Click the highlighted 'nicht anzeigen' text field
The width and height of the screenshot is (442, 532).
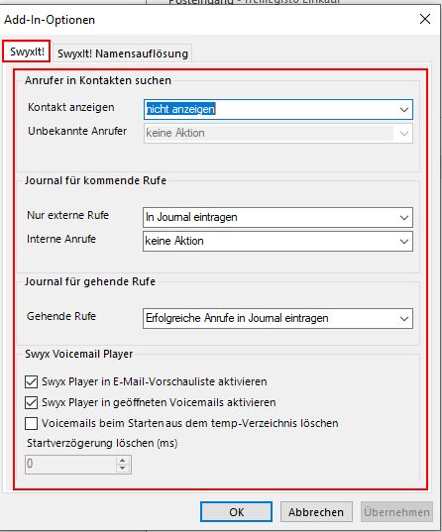[x=180, y=109]
